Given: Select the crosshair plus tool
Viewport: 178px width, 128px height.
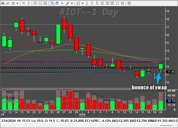Looking at the screenshot, I should (62, 3).
